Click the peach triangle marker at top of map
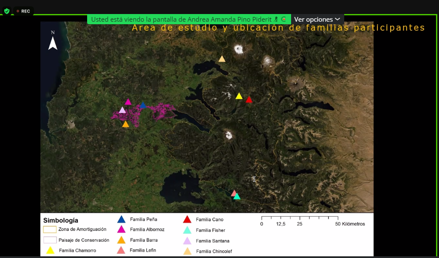This screenshot has height=258, width=439. [222, 59]
